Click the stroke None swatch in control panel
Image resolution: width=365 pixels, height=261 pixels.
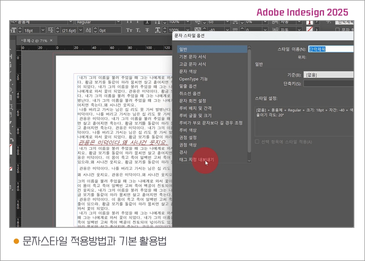[309, 30]
